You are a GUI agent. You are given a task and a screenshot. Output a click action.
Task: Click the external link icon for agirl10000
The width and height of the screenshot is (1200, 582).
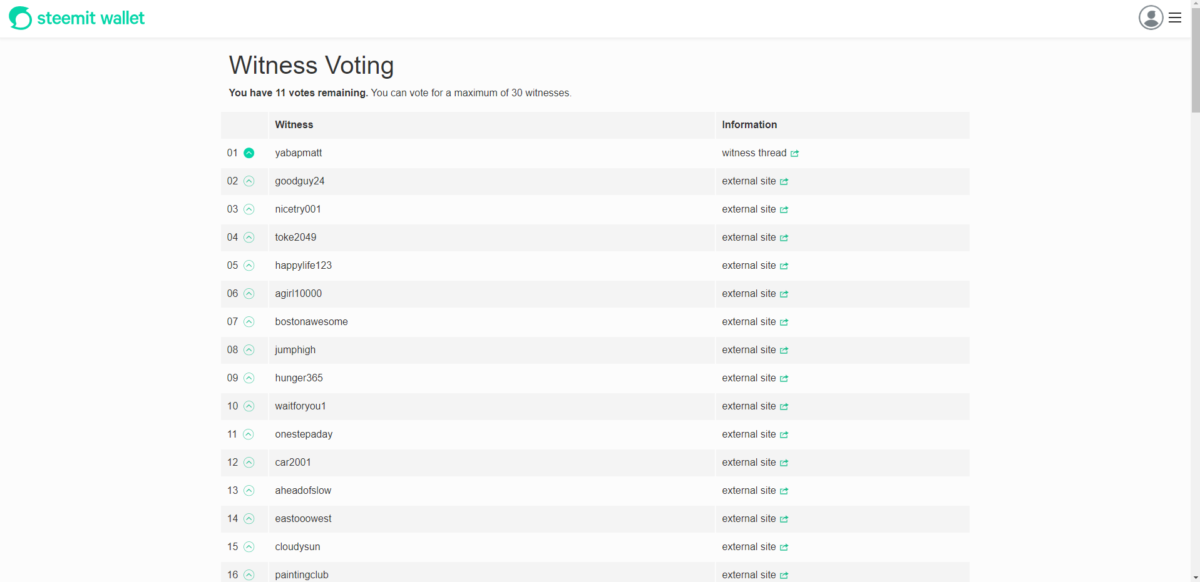[784, 294]
